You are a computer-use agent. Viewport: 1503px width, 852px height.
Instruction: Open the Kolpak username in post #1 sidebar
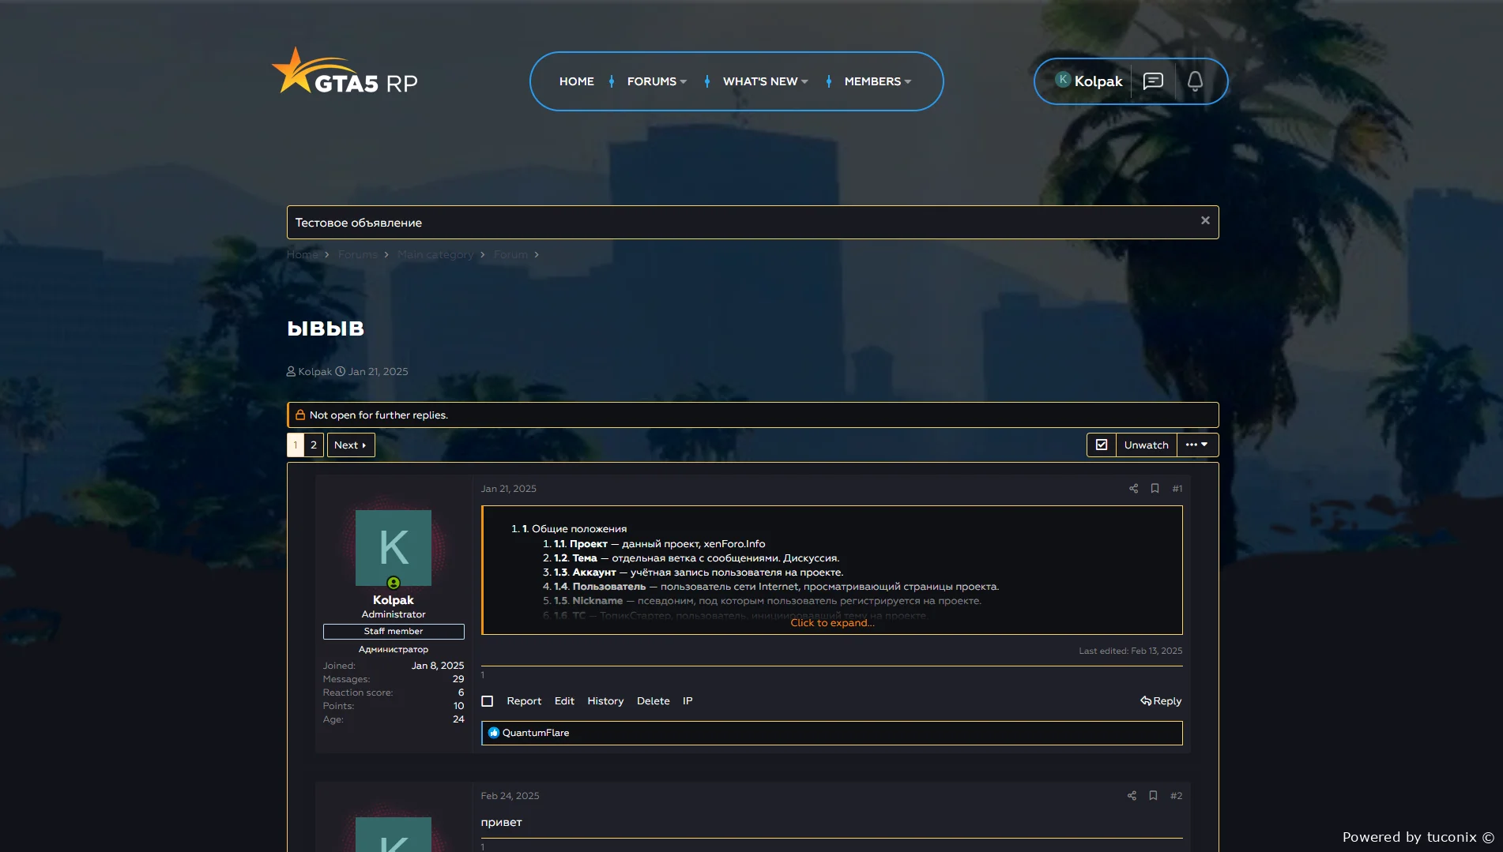click(x=394, y=600)
